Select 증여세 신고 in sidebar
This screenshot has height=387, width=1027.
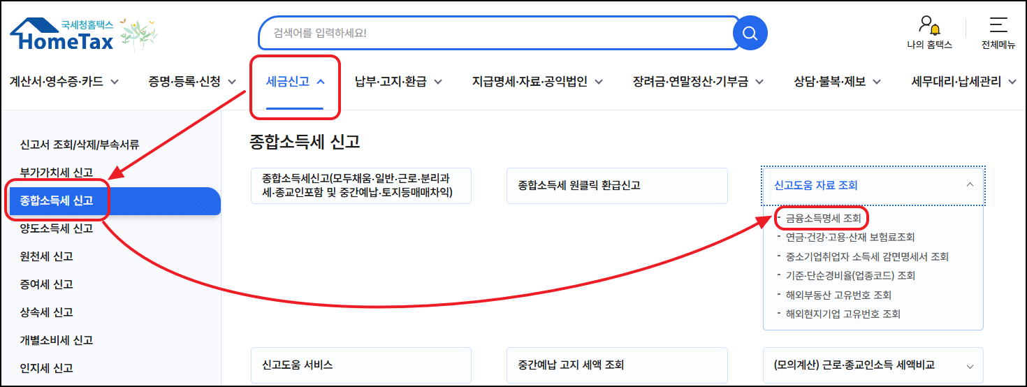point(47,284)
